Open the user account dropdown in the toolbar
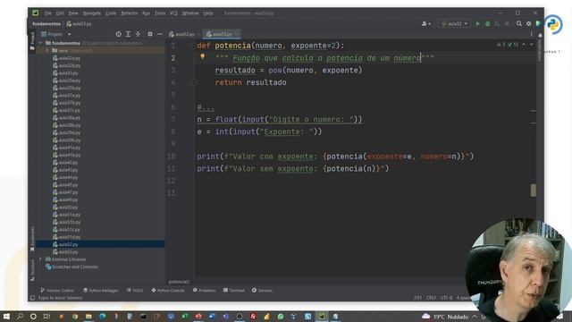572x322 pixels. point(426,24)
